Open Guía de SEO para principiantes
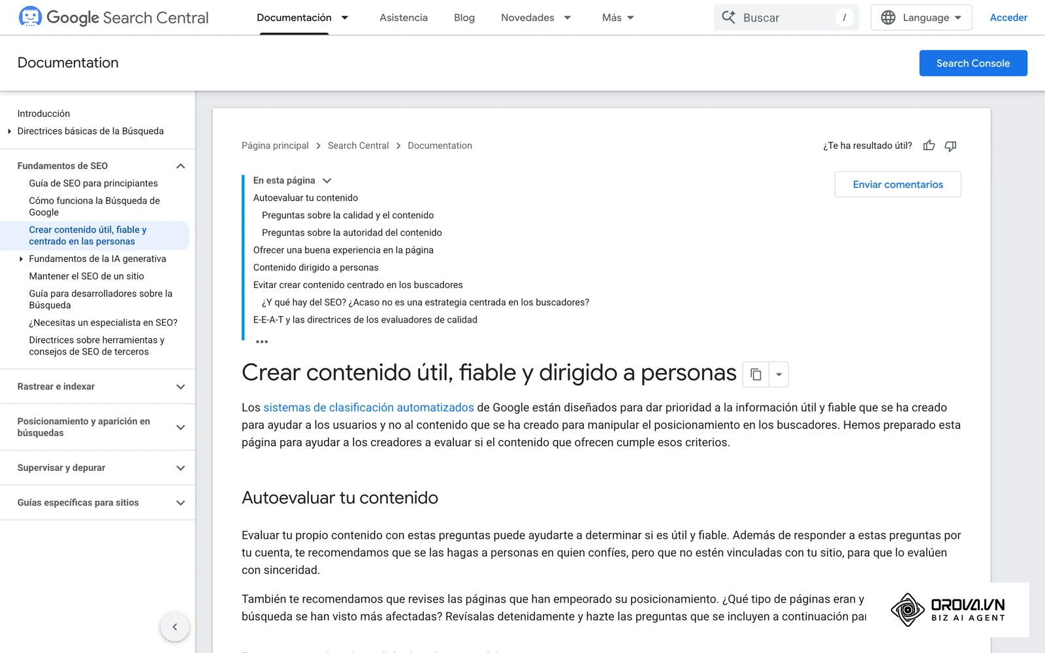The width and height of the screenshot is (1045, 653). point(93,183)
